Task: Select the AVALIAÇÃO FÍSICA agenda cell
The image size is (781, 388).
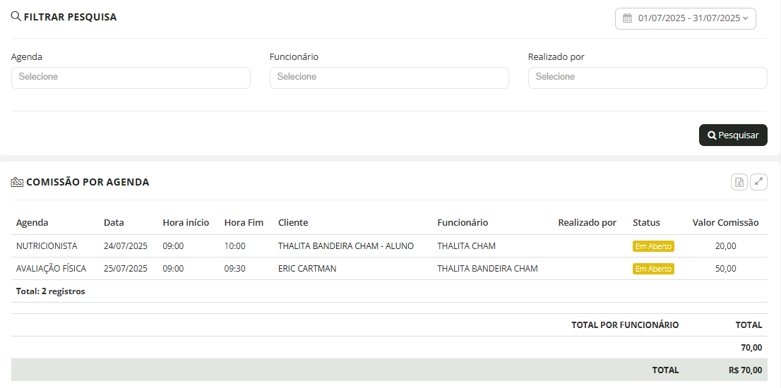Action: point(51,269)
